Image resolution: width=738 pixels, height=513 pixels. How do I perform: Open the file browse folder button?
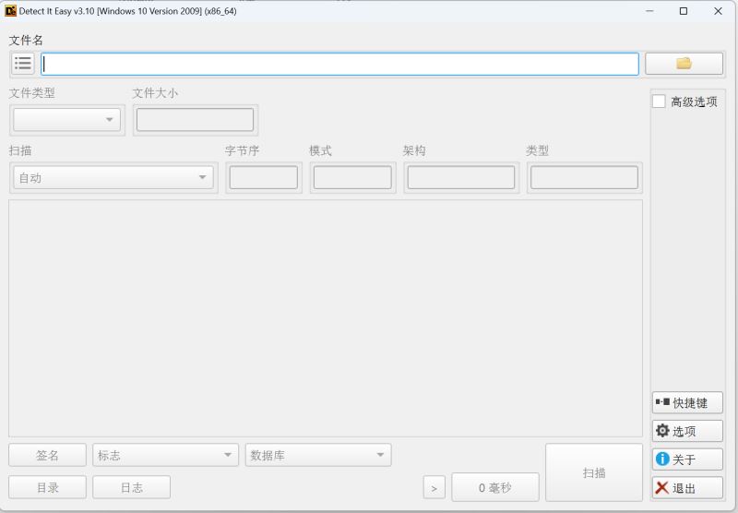pos(684,64)
